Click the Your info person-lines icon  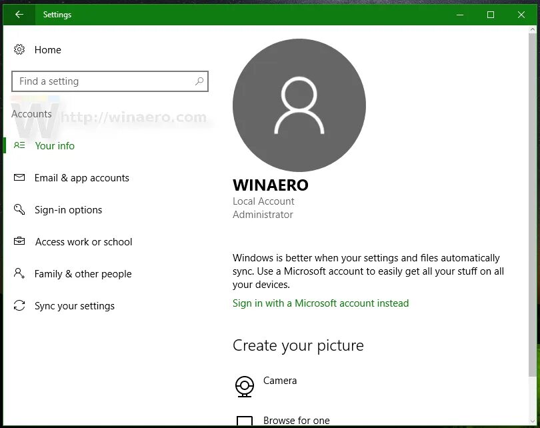(x=19, y=145)
